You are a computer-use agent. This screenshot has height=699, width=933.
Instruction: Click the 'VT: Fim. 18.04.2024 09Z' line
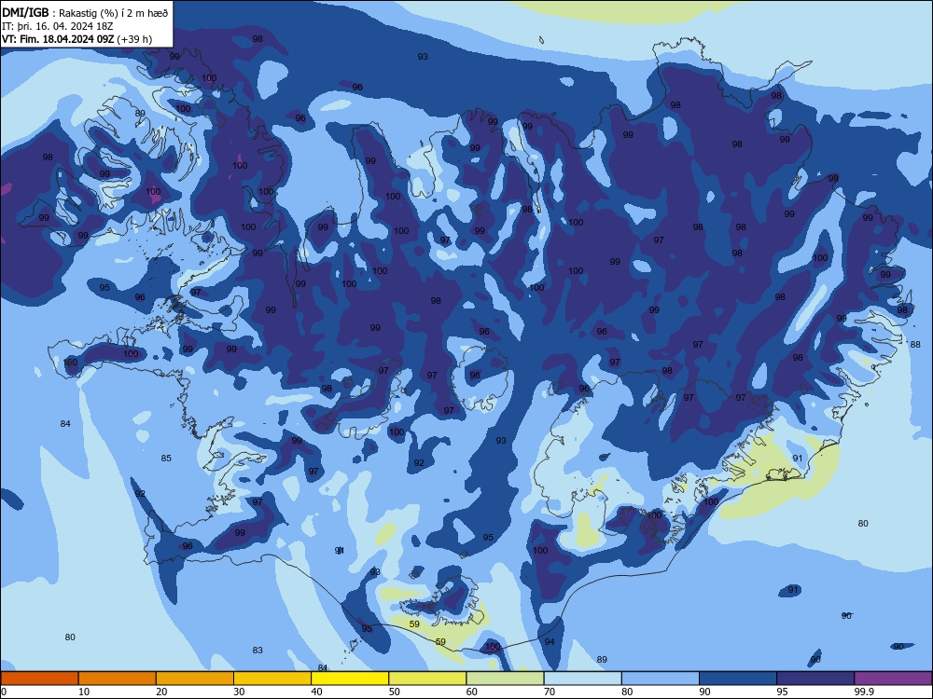pyautogui.click(x=58, y=39)
